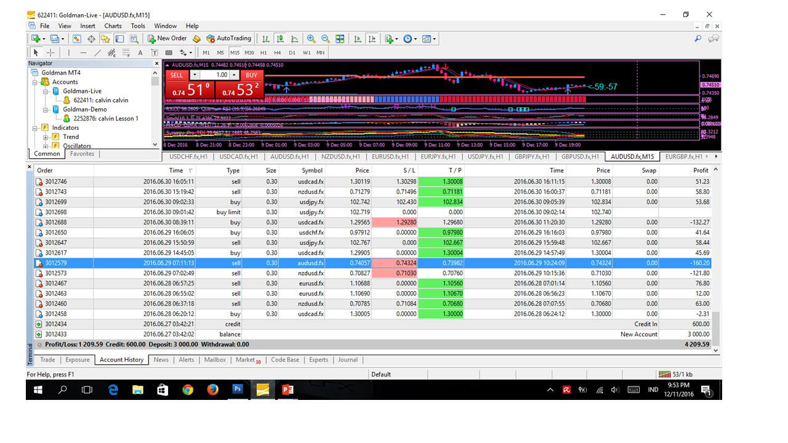
Task: Toggle the Data Window crosshair-circle icon
Action: click(x=91, y=38)
